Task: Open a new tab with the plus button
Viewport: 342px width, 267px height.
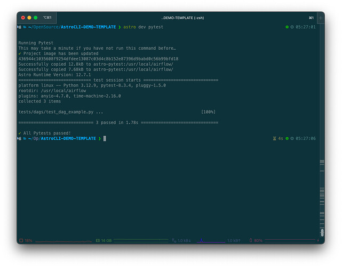Action: [x=321, y=18]
